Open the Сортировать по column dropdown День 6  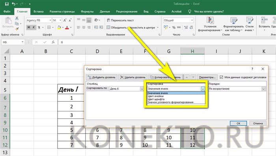click(x=142, y=89)
